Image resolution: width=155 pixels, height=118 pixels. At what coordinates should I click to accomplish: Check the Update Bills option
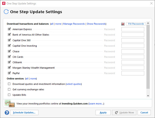[9, 95]
